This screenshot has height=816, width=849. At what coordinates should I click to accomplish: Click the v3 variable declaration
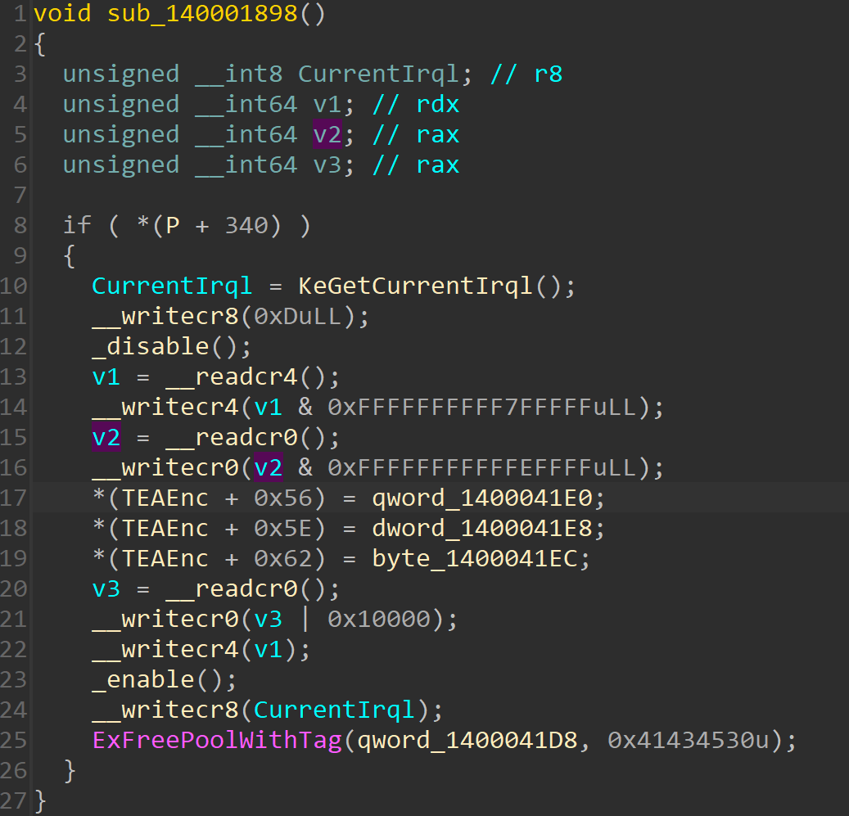point(327,165)
